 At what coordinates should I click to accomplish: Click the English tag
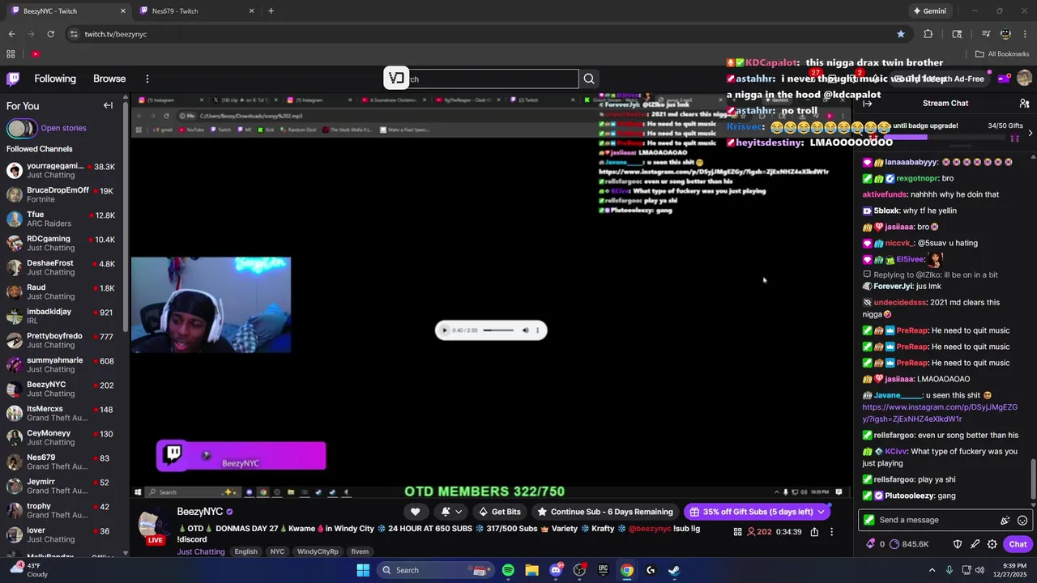245,551
